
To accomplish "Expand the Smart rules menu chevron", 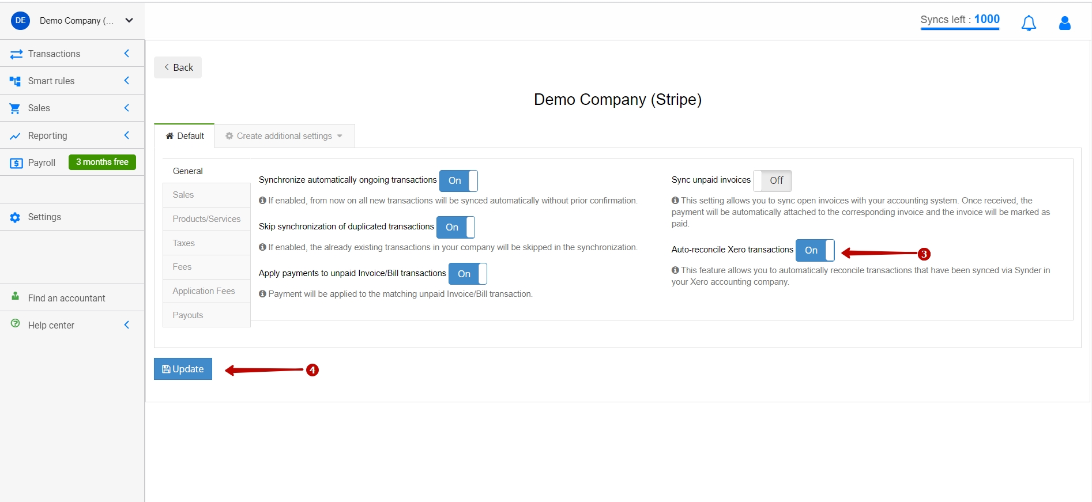I will coord(127,81).
